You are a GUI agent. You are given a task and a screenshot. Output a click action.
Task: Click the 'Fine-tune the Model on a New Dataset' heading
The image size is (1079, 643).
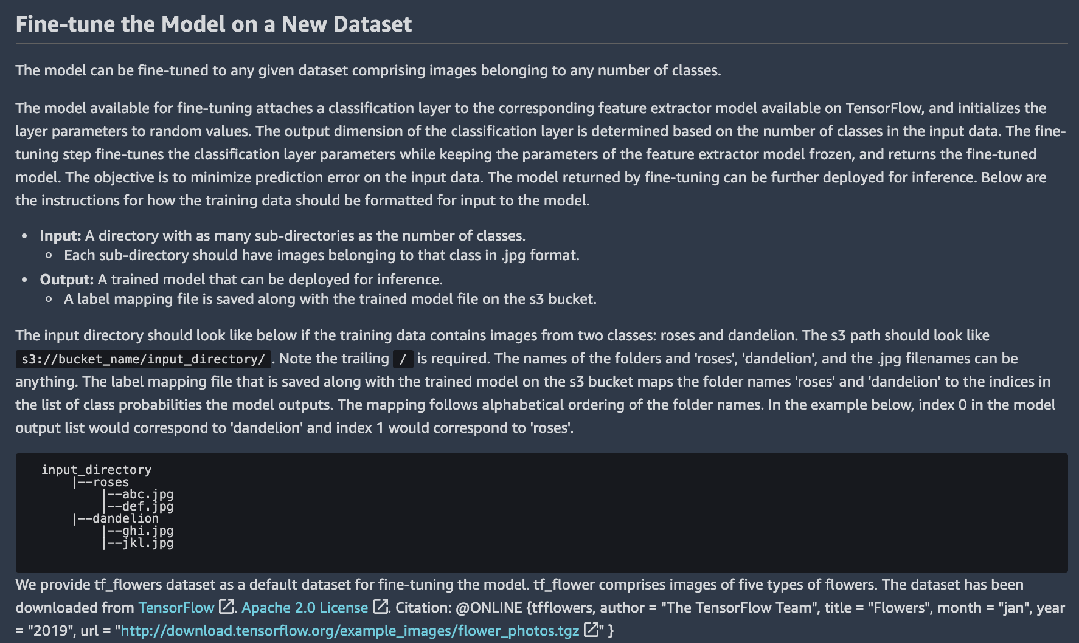click(213, 24)
